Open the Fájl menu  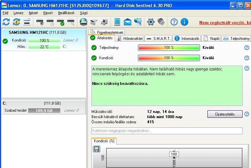coord(5,13)
